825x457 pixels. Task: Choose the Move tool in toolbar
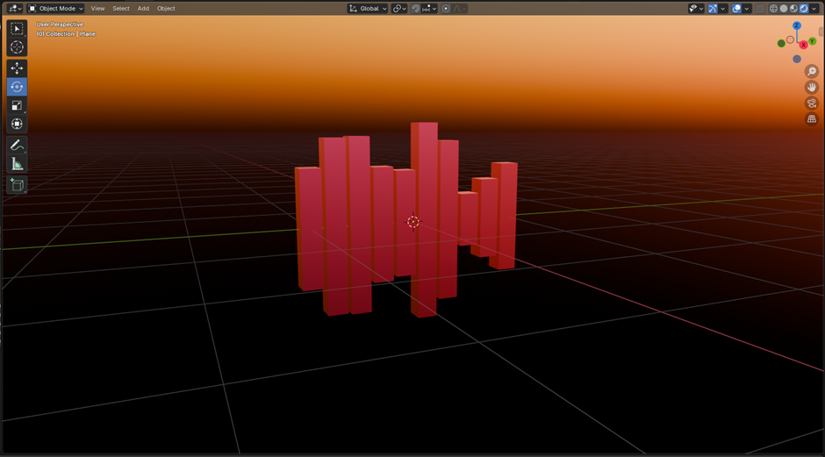[x=17, y=68]
